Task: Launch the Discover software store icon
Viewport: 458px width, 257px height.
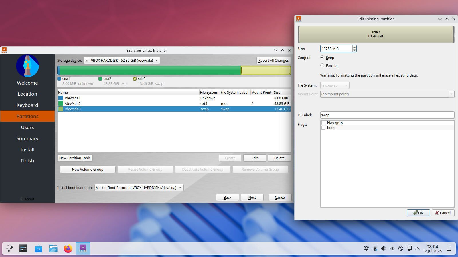Action: pyautogui.click(x=38, y=248)
